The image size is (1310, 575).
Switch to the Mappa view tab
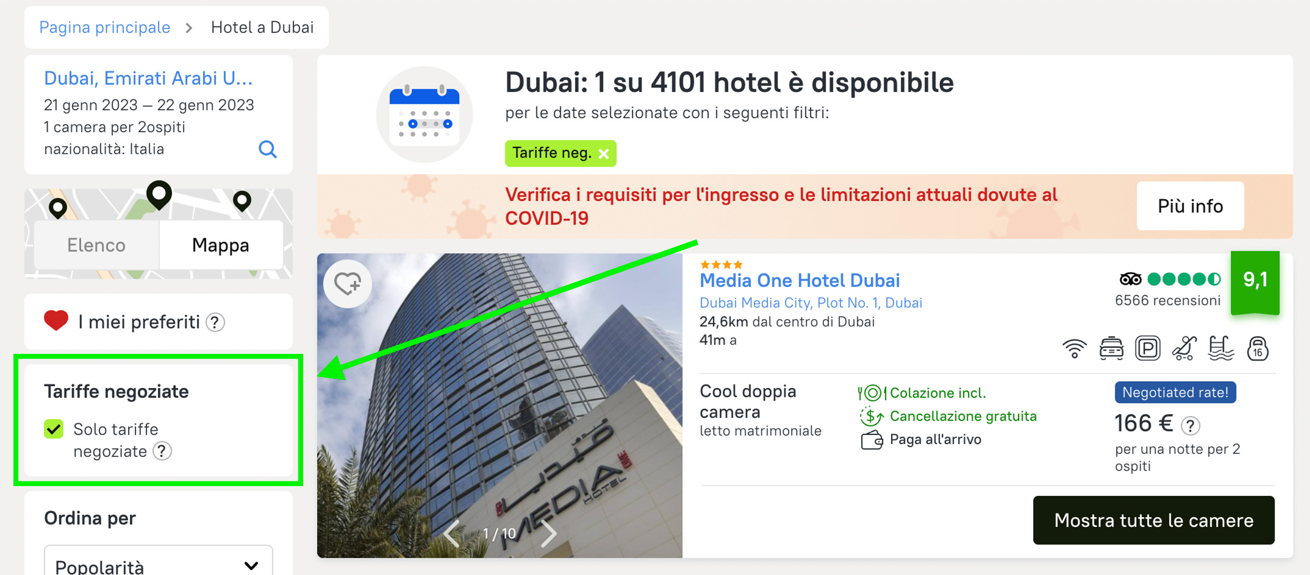[221, 245]
